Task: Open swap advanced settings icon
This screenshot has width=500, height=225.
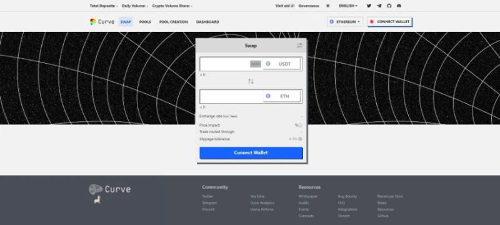Action: click(x=300, y=46)
